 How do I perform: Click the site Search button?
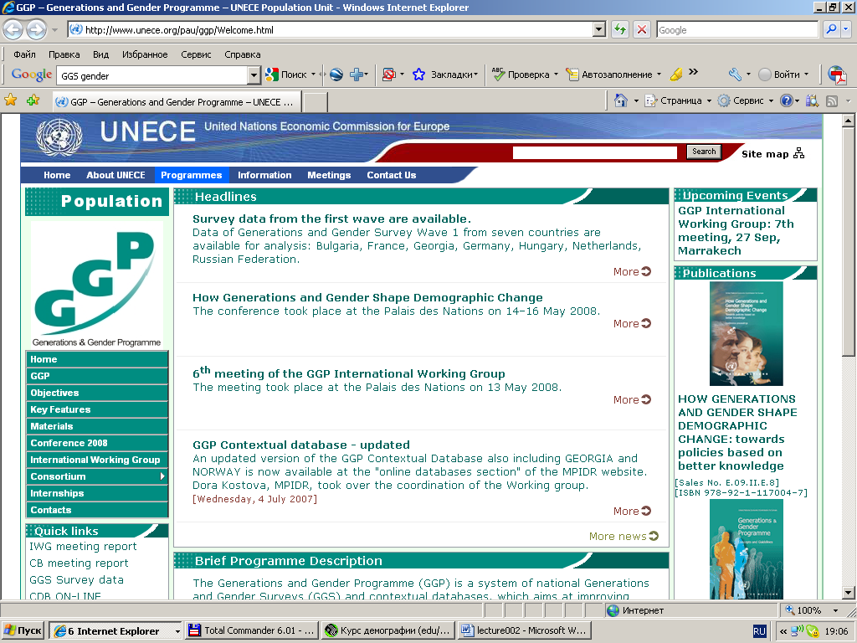[x=704, y=152]
